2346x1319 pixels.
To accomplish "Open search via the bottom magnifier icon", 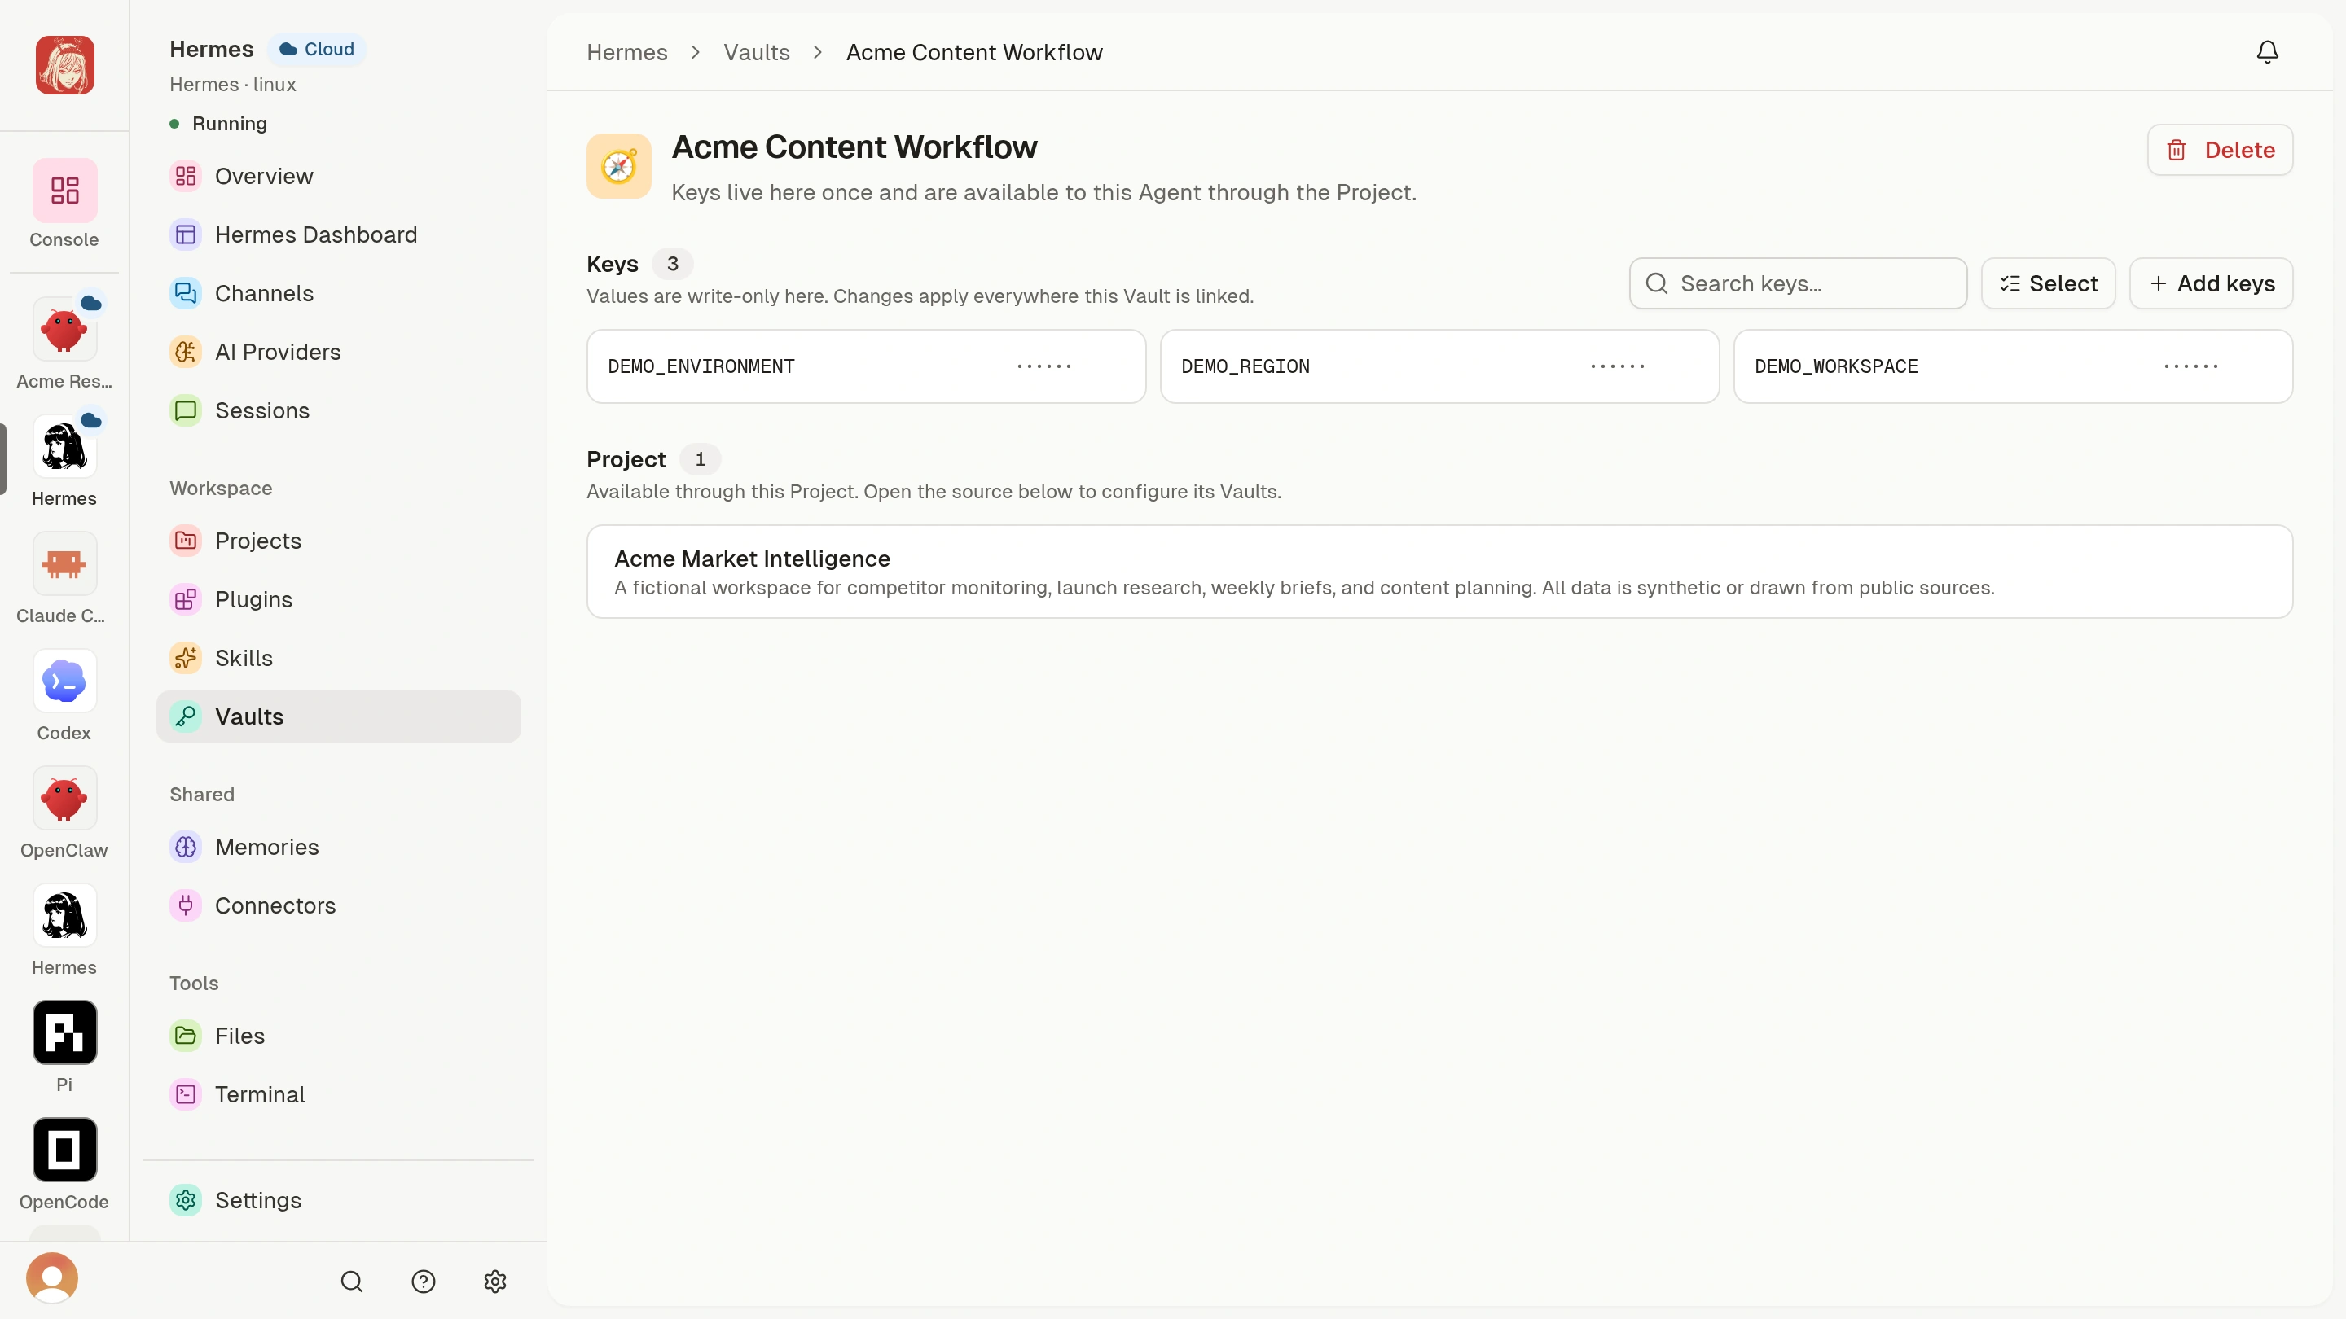I will 352,1282.
